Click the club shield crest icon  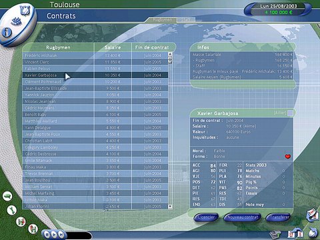click(25, 11)
